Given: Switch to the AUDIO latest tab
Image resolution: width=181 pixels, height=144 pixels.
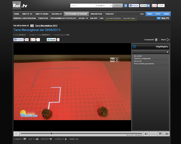Looking at the screenshot, I should click(166, 14).
